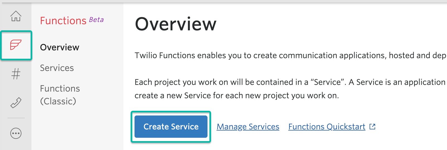Go to Services in the navigation menu

pos(57,68)
